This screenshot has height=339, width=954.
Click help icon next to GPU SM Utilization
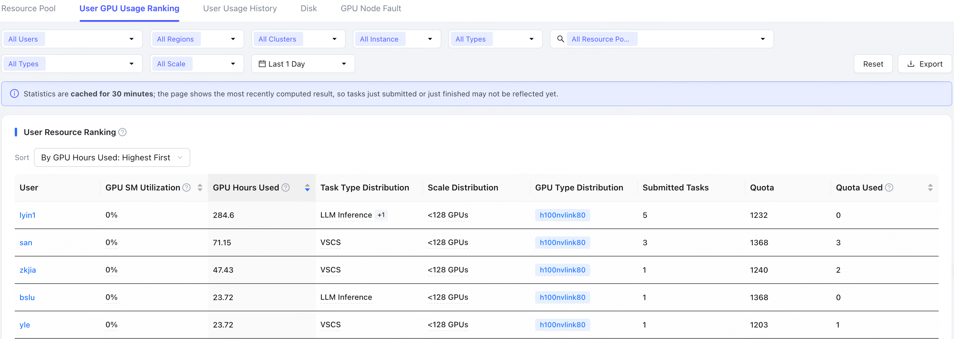coord(187,188)
